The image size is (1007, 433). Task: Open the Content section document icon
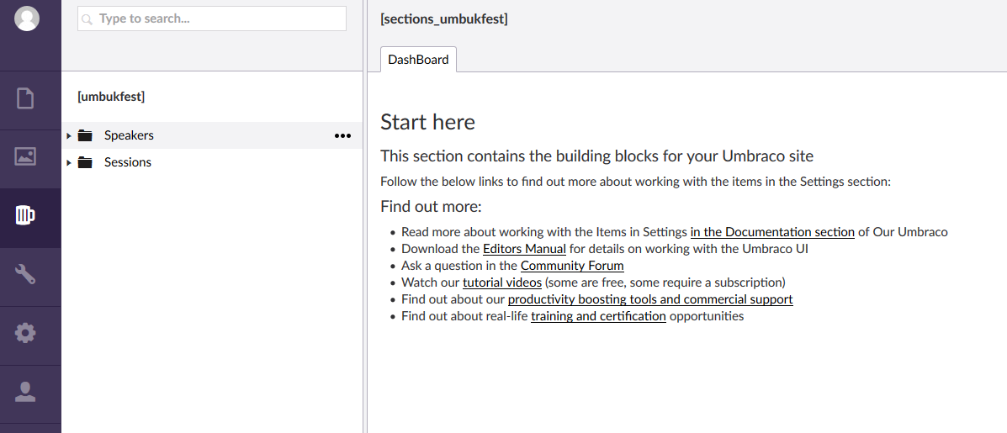(25, 99)
